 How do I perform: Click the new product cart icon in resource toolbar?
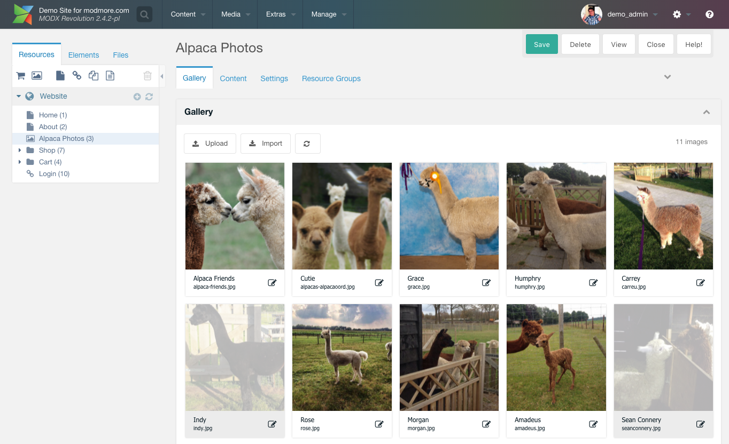[x=21, y=76]
